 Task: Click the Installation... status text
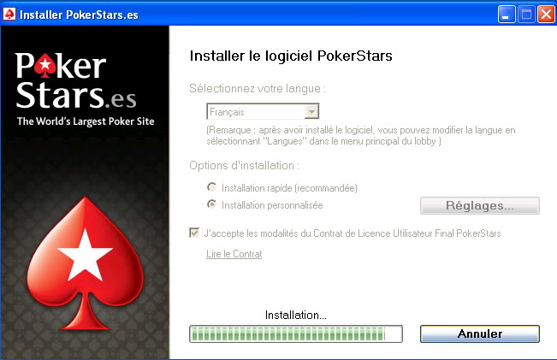[x=296, y=315]
